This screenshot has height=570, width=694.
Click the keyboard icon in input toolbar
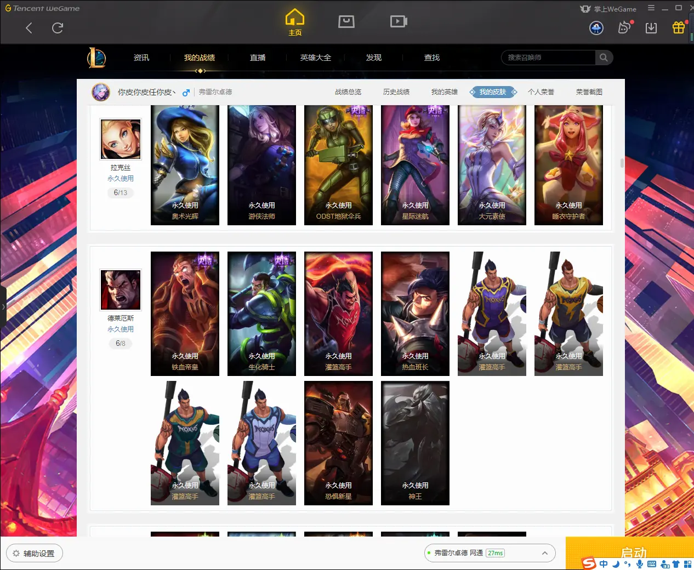point(652,564)
